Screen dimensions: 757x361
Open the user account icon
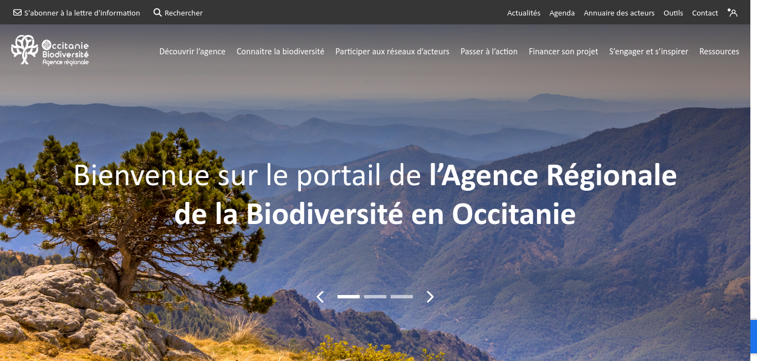point(733,13)
